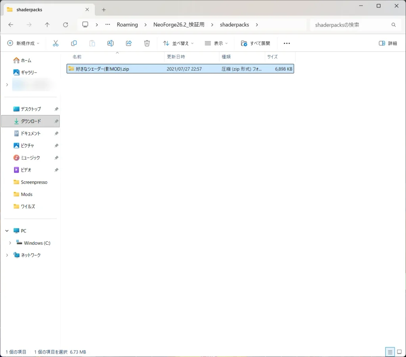Click the すべて展開 extract all button
406x357 pixels.
coord(255,43)
